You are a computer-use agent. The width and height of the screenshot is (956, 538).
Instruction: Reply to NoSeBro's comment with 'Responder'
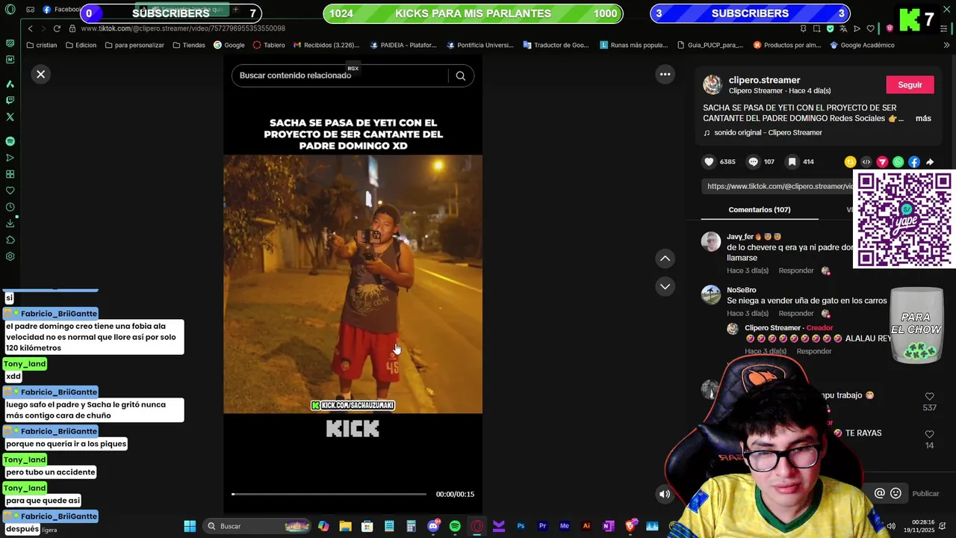click(795, 313)
